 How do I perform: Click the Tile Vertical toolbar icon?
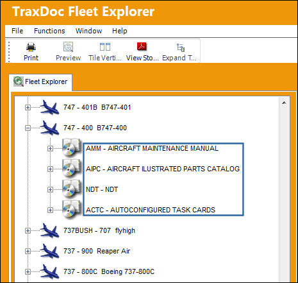[x=105, y=47]
